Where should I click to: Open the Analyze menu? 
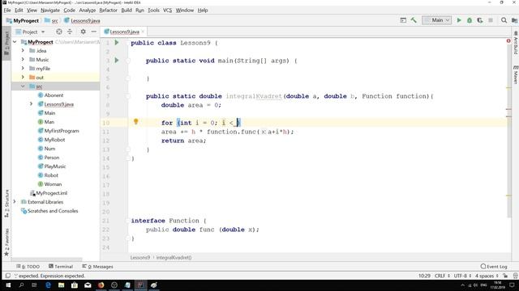coord(88,11)
